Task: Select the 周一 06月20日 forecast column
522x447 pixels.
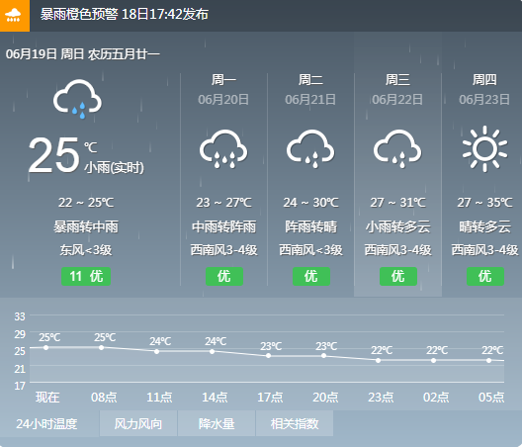Action: pos(223,180)
